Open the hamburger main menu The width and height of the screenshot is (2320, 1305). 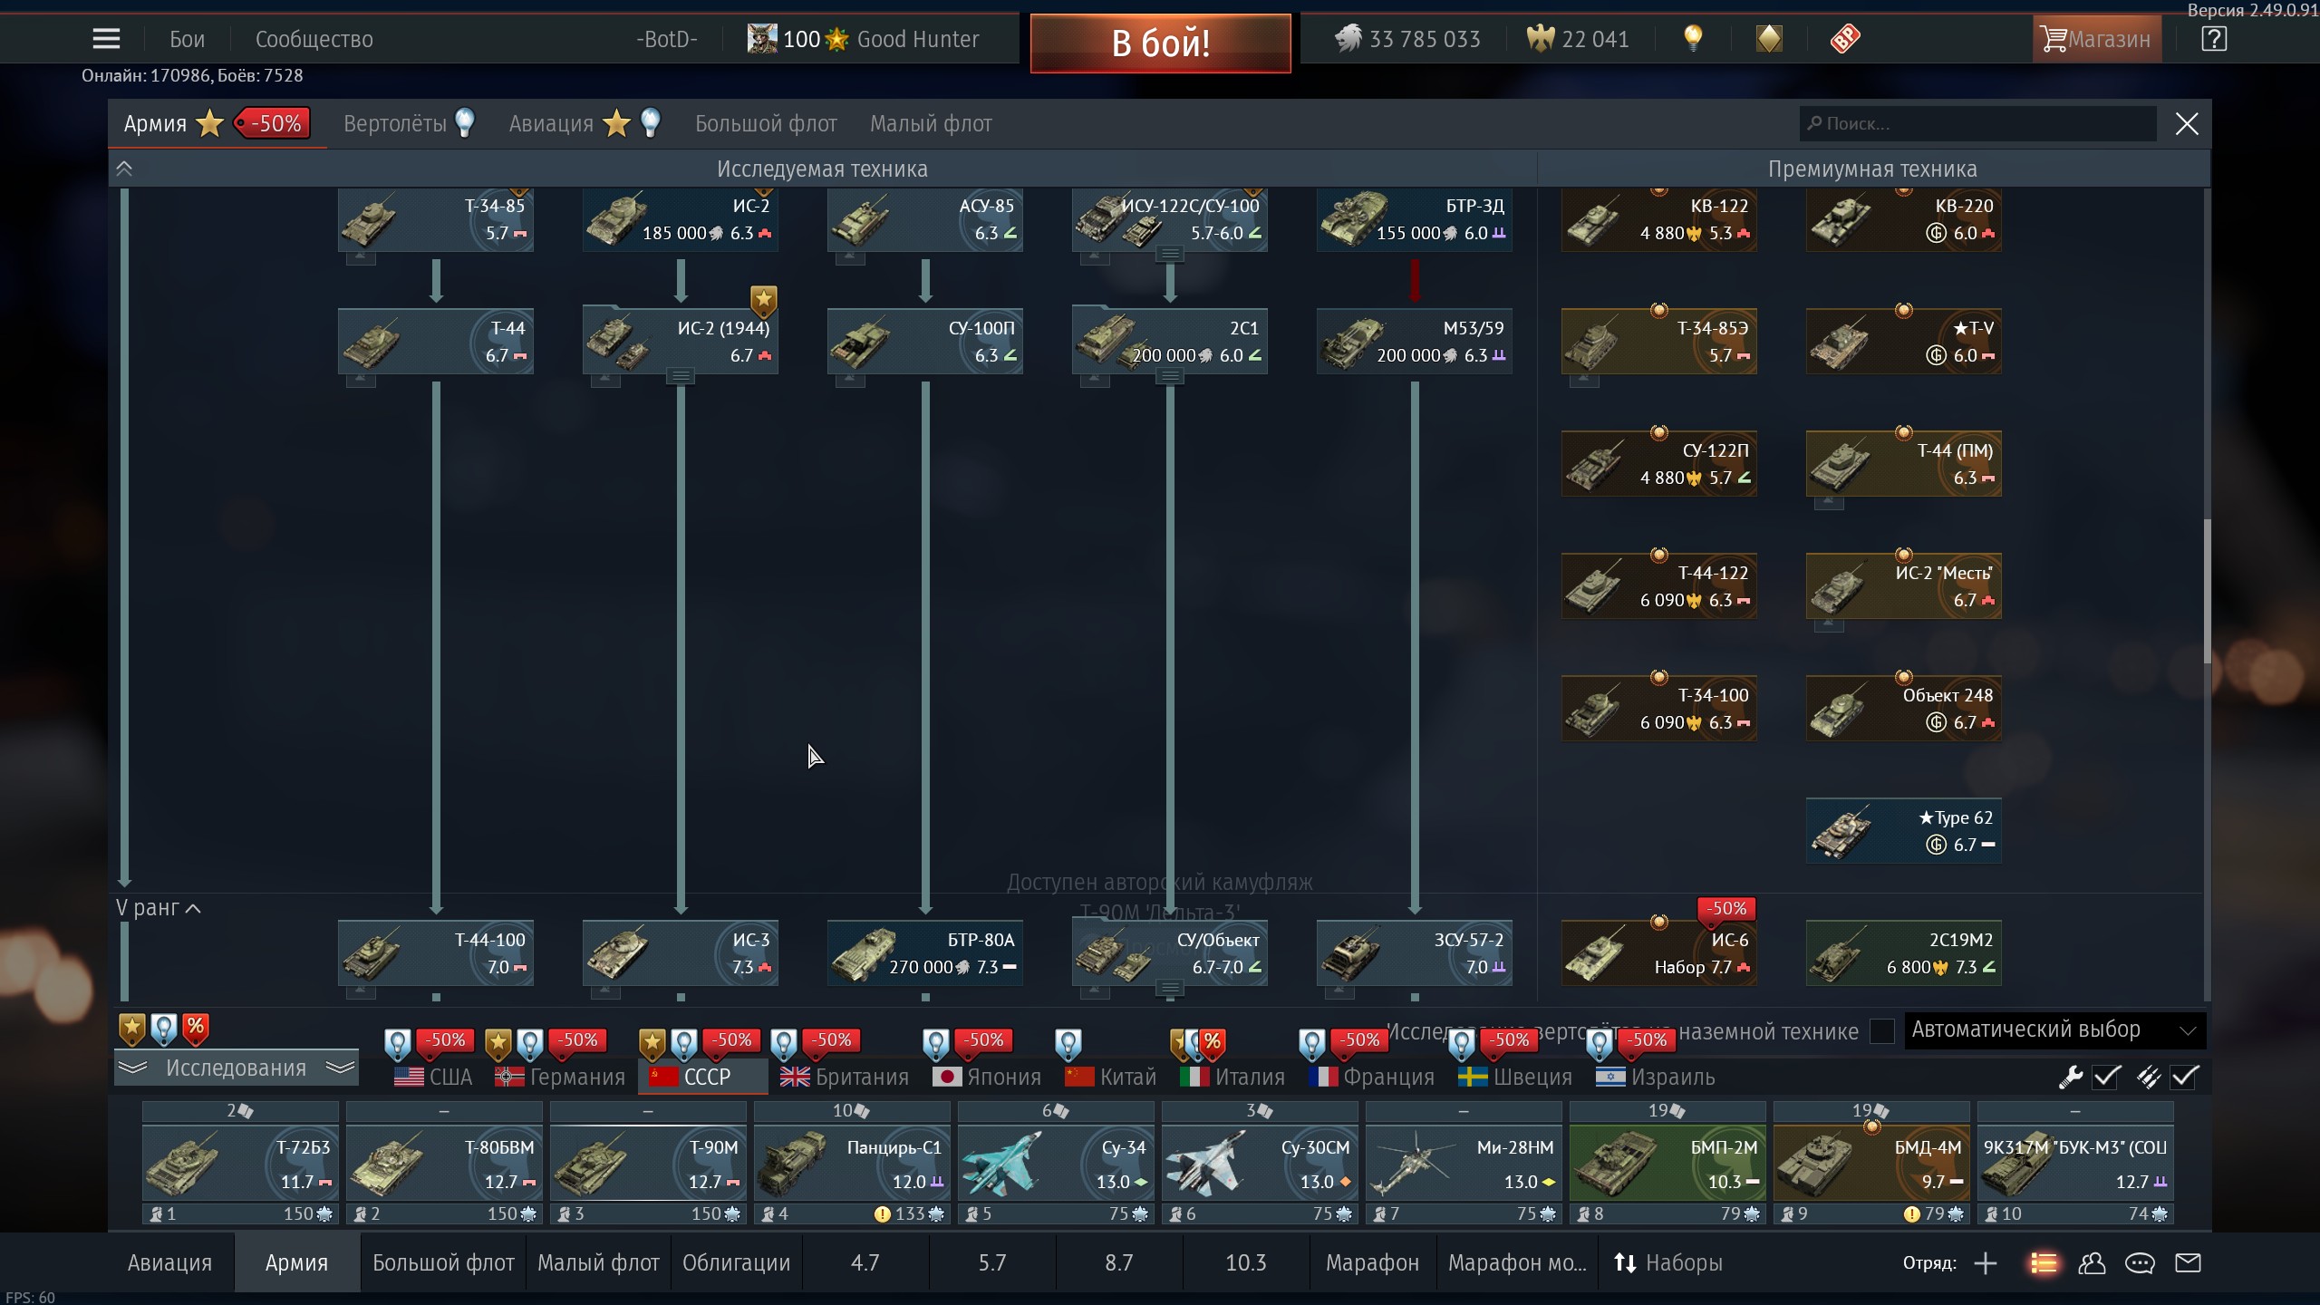click(106, 38)
